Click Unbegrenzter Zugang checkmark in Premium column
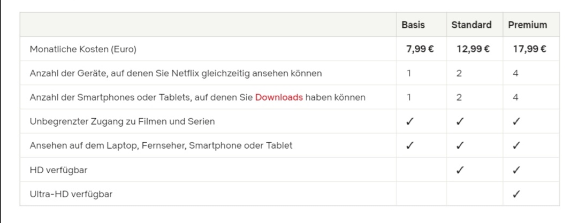The height and width of the screenshot is (223, 578). click(516, 121)
